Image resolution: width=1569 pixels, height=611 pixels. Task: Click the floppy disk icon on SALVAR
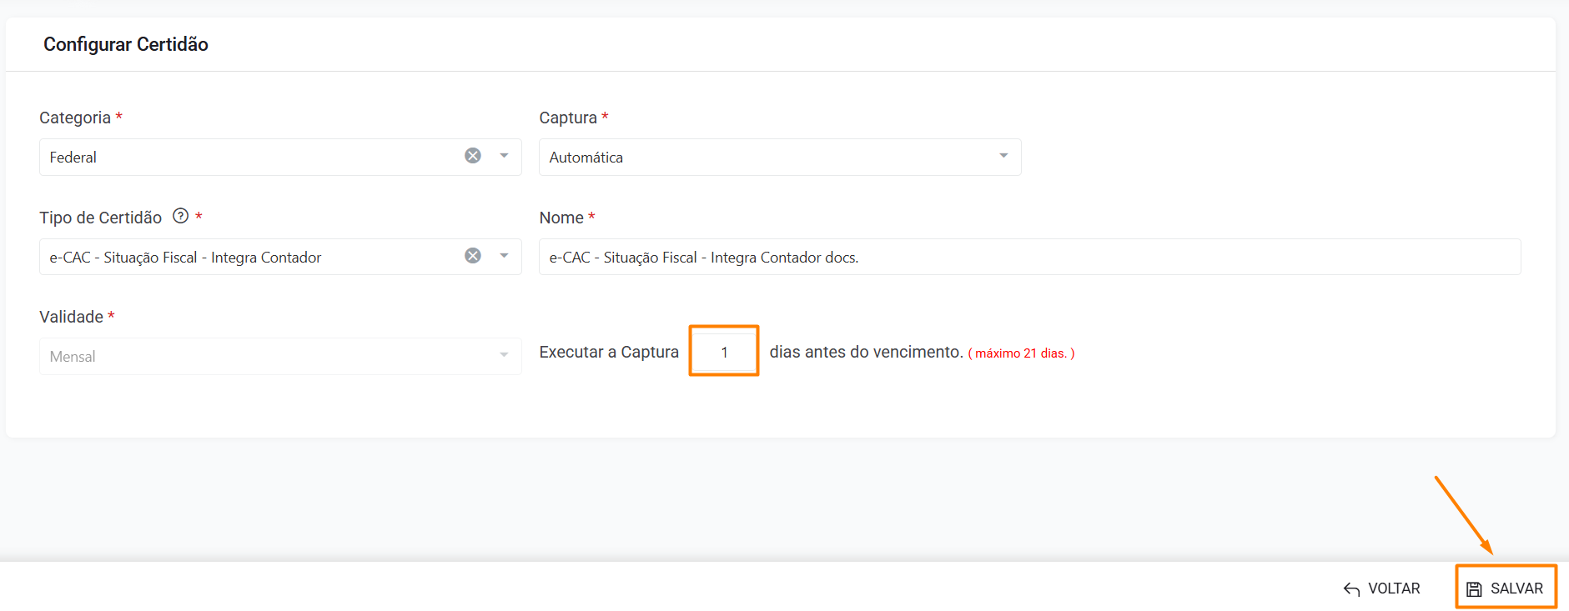click(1474, 589)
